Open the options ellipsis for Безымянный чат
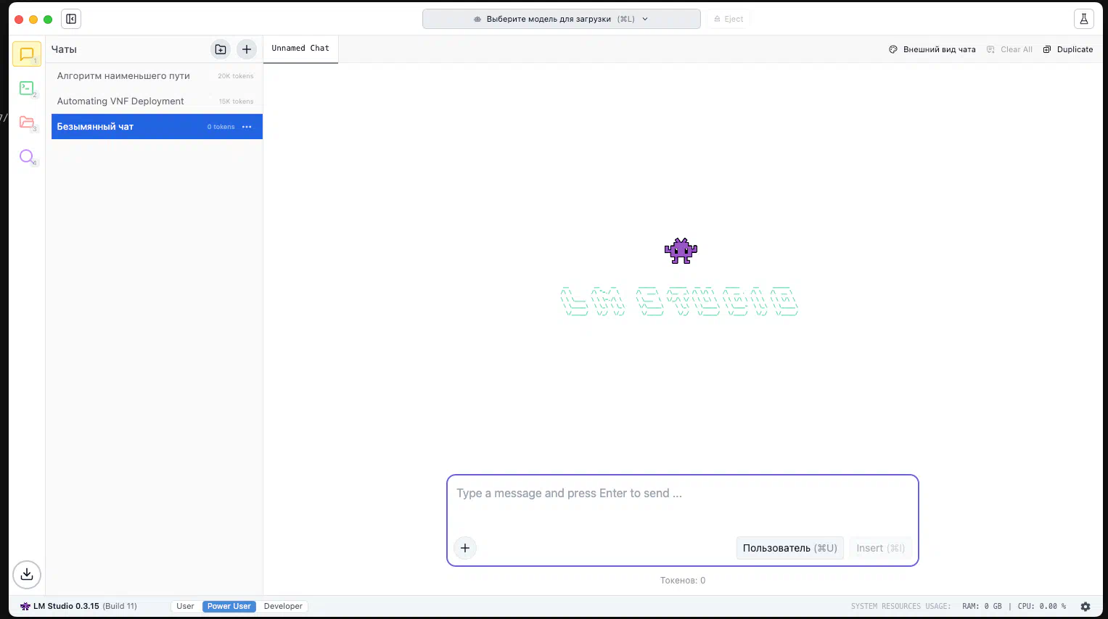 tap(247, 127)
